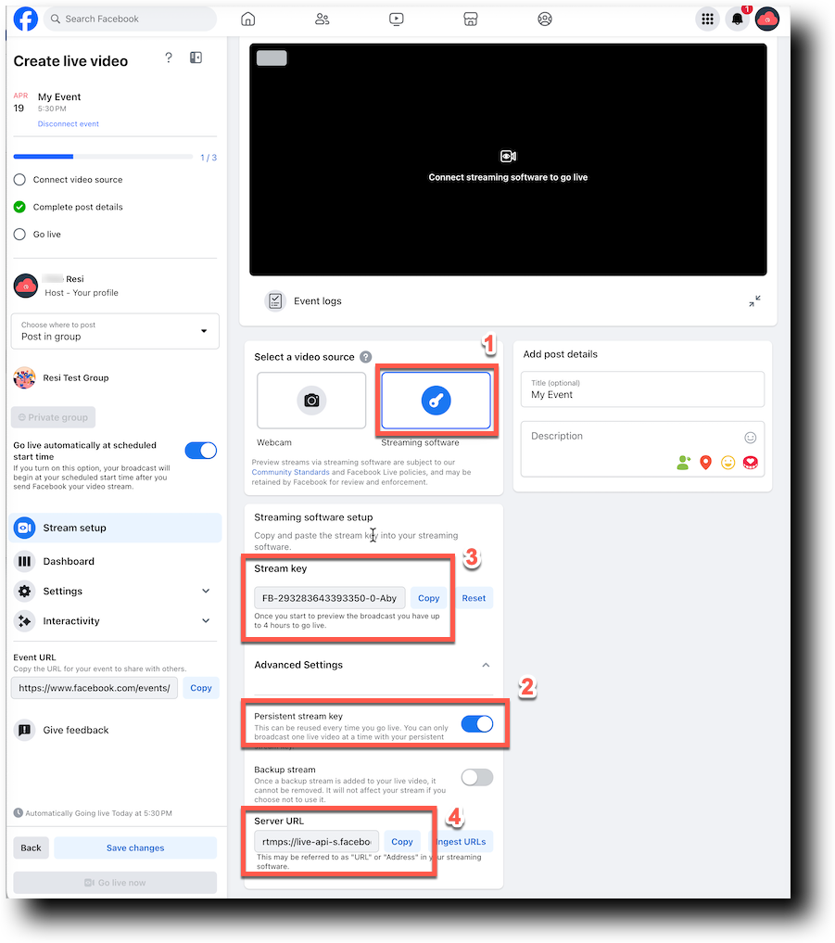Turn off go live automatically at scheduled start time
The image size is (835, 943).
tap(200, 451)
